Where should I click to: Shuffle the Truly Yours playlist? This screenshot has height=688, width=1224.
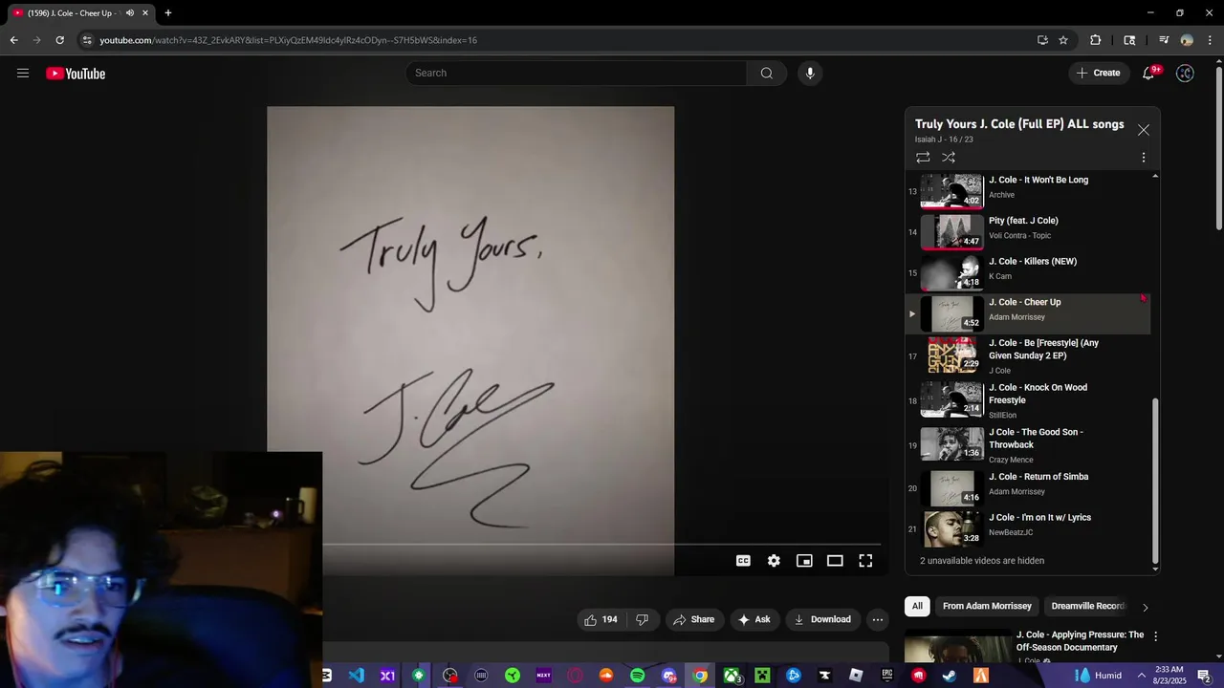[949, 158]
